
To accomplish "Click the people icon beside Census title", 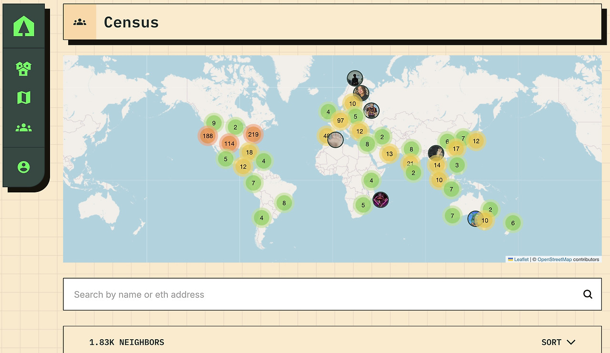I will (80, 22).
